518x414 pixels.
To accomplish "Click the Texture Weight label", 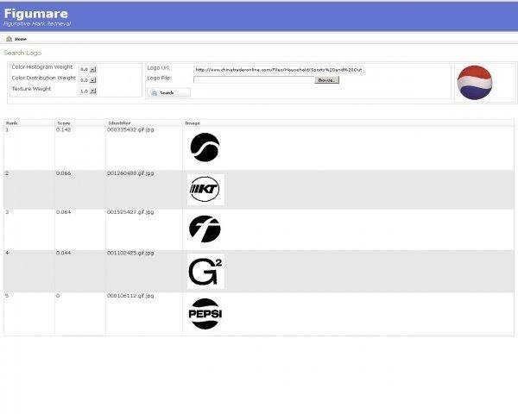I will 31,89.
